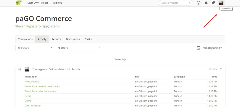Viewport: 240px width, 107px height.
Task: Click the 10:11 PM entry timestamp
Action: (213, 69)
